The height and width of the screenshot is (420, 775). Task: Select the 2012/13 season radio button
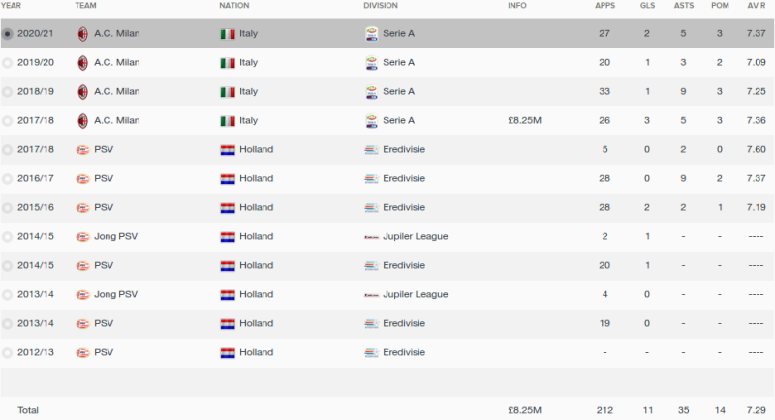pos(7,353)
